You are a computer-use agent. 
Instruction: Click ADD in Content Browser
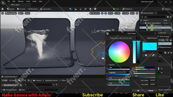5,81
